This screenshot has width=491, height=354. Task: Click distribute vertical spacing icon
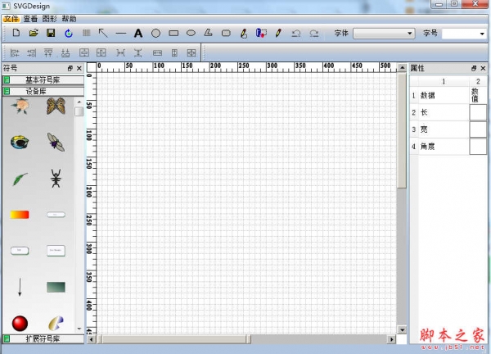pyautogui.click(x=137, y=52)
